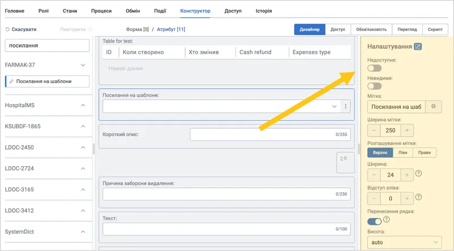Increase Ширина мітки with plus button
The width and height of the screenshot is (454, 251).
point(407,131)
